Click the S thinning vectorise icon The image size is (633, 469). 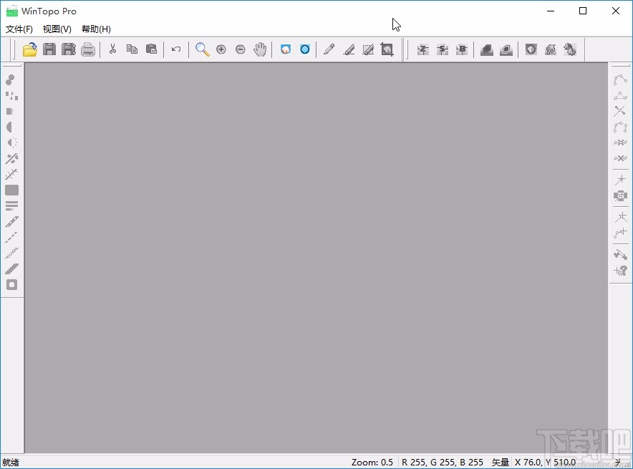tap(442, 49)
